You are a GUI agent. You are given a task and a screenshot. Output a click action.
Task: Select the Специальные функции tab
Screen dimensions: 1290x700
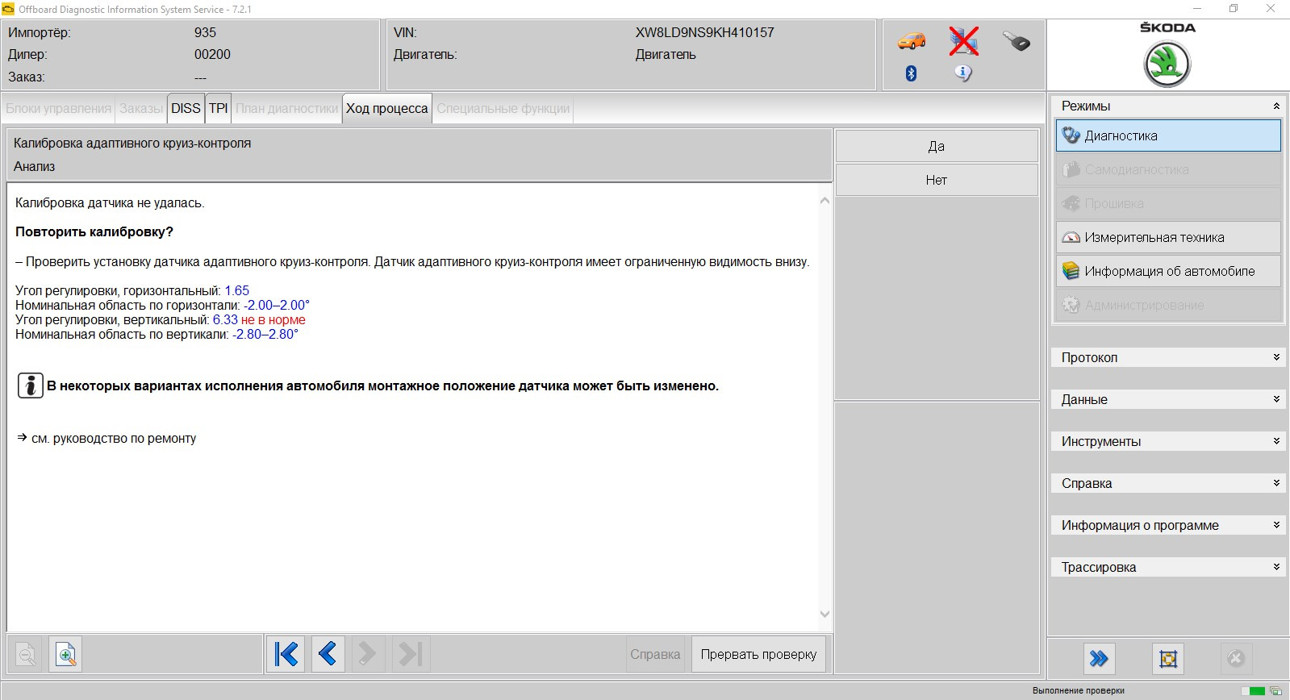click(x=503, y=108)
